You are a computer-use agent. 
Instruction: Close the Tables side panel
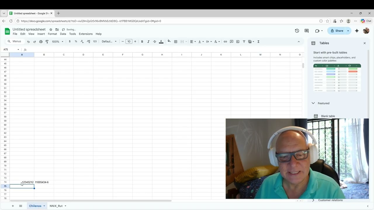point(365,43)
